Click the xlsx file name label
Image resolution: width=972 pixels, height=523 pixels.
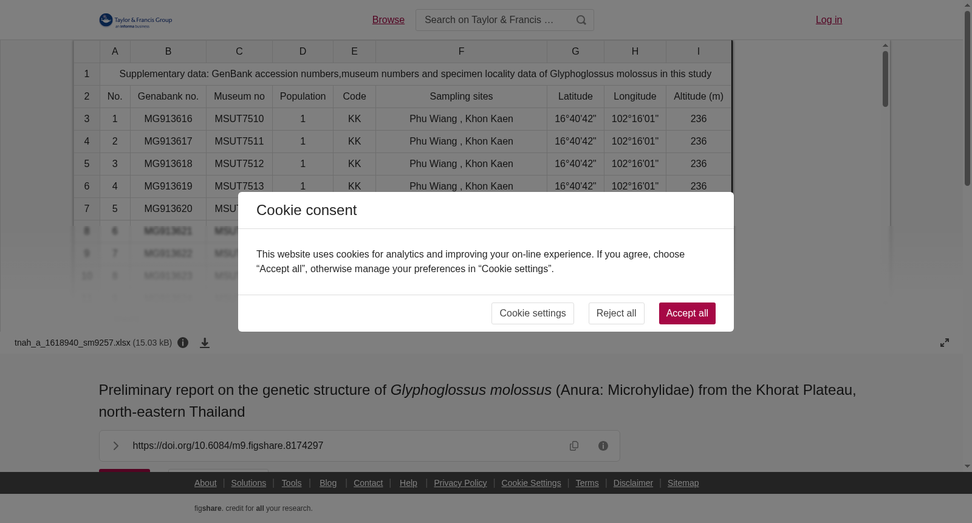pyautogui.click(x=72, y=343)
